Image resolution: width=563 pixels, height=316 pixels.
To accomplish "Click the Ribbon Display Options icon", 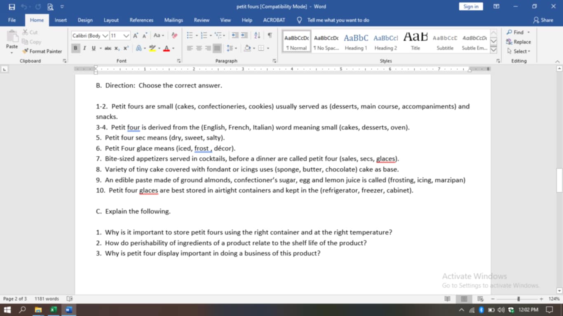I will point(497,7).
